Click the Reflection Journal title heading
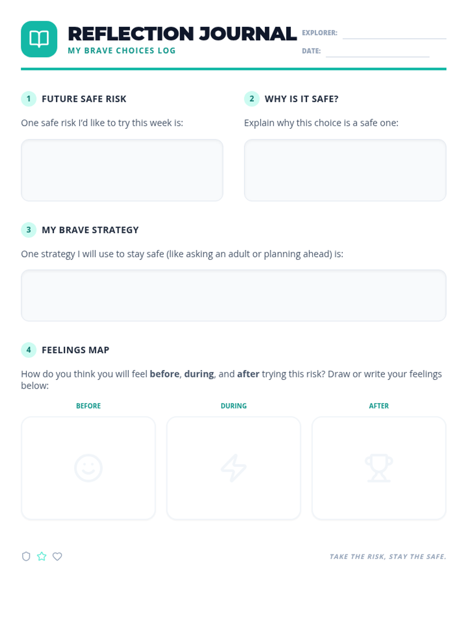 [182, 34]
